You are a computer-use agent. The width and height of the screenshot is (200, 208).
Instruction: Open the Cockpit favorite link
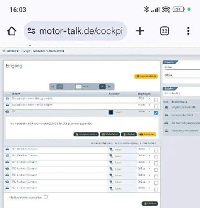(26, 51)
